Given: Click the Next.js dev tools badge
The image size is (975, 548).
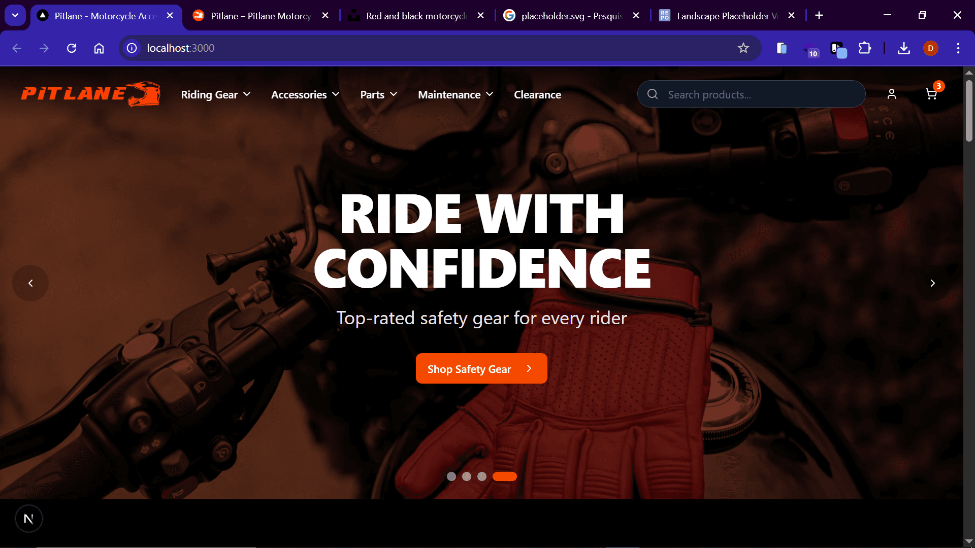Looking at the screenshot, I should point(29,519).
